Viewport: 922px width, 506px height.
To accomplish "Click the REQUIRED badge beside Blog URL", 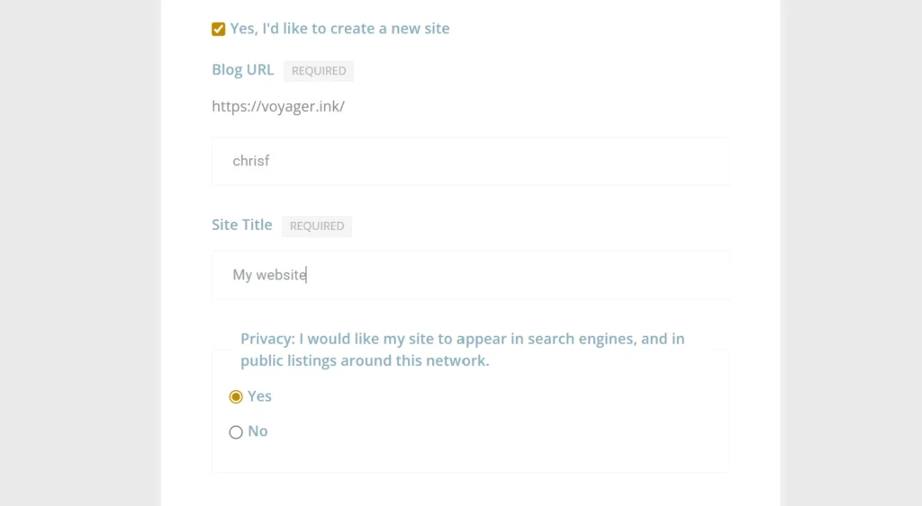I will coord(319,71).
